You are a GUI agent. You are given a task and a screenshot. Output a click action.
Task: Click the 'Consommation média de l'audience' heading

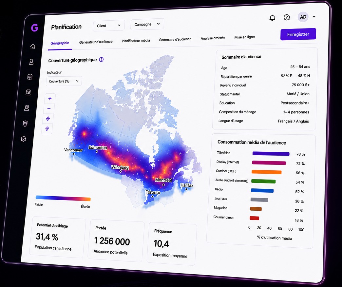252,143
